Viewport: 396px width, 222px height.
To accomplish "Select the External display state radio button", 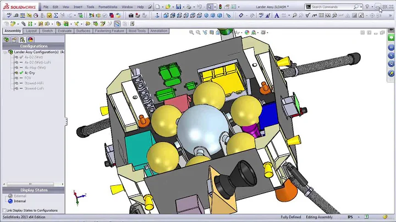I will coord(10,196).
